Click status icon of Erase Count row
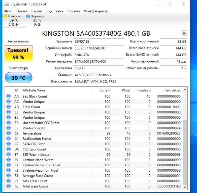Image resolution: width=197 pixels, height=193 pixels. (x=8, y=107)
